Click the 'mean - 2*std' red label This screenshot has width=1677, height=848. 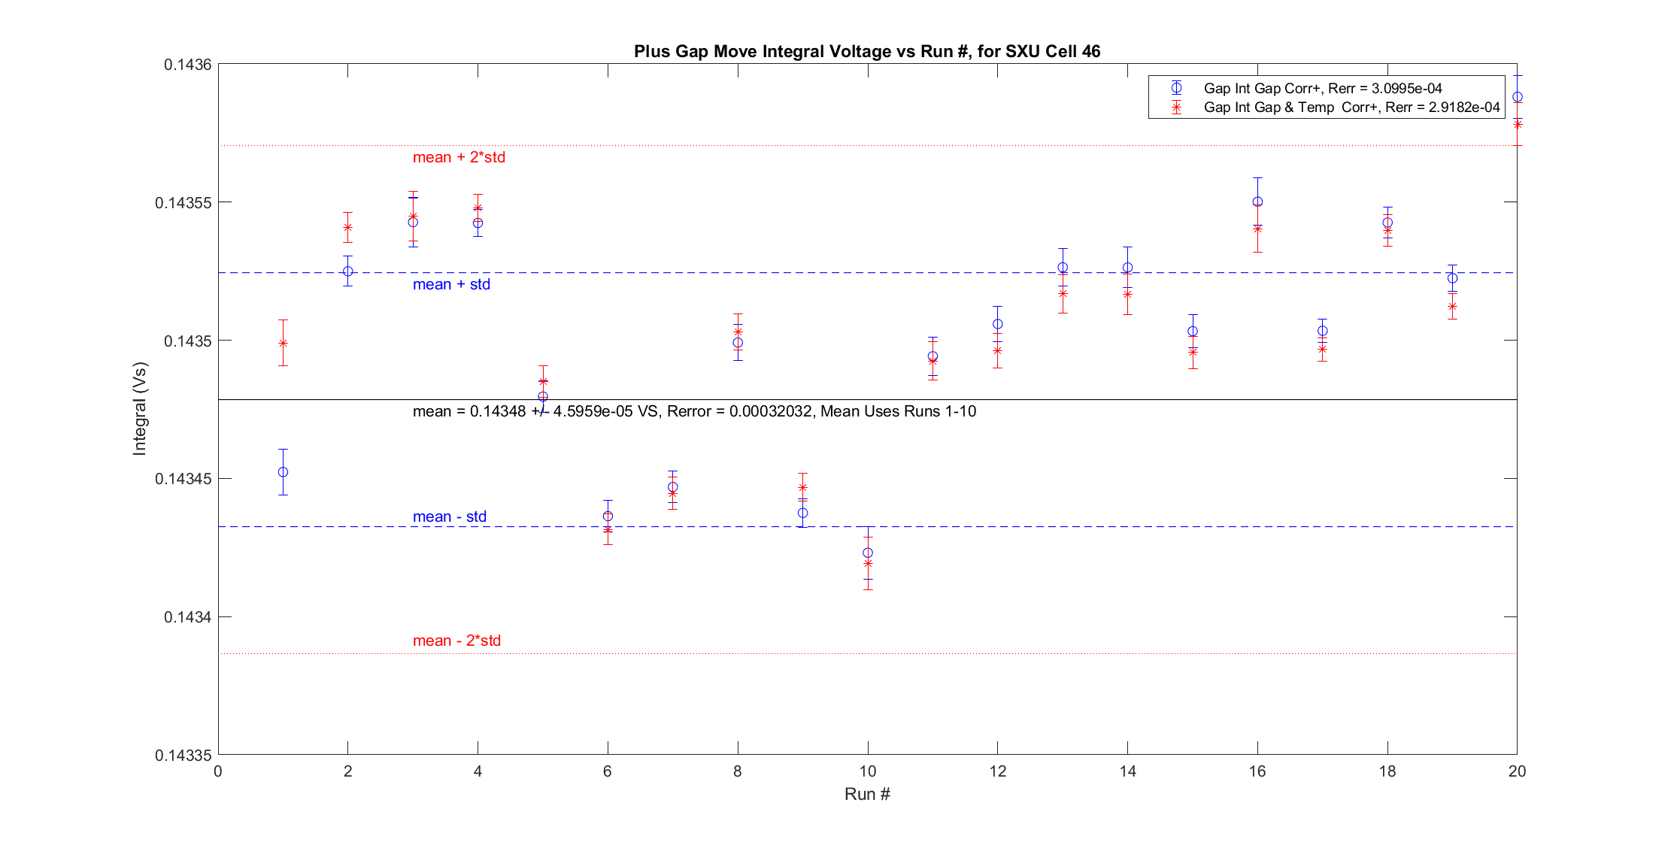[456, 641]
